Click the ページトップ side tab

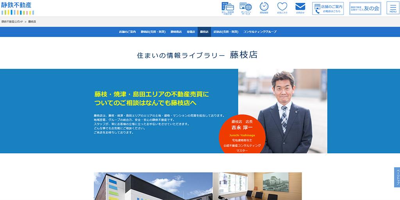pos(397,177)
